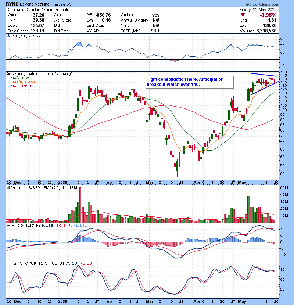Screen dimensions: 294x305
Task: Click the volume bars icon
Action: click(x=9, y=187)
